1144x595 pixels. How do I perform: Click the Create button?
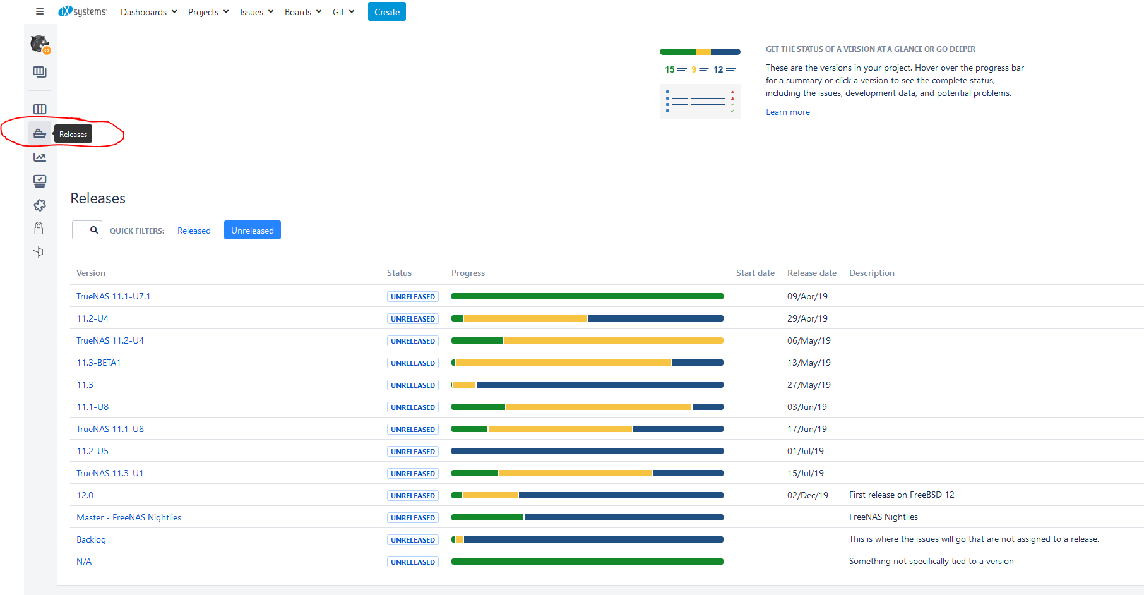(x=387, y=12)
